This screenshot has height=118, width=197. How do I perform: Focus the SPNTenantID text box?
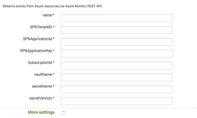click(117, 30)
